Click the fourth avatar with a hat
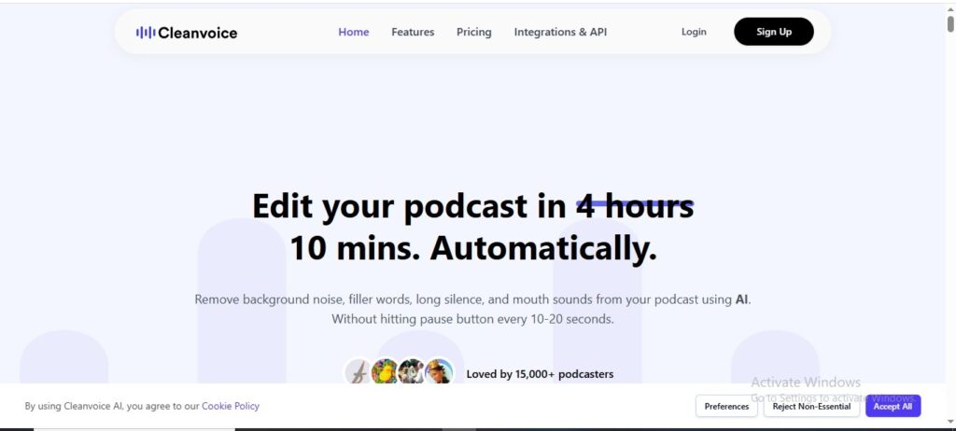This screenshot has width=956, height=431. (438, 373)
